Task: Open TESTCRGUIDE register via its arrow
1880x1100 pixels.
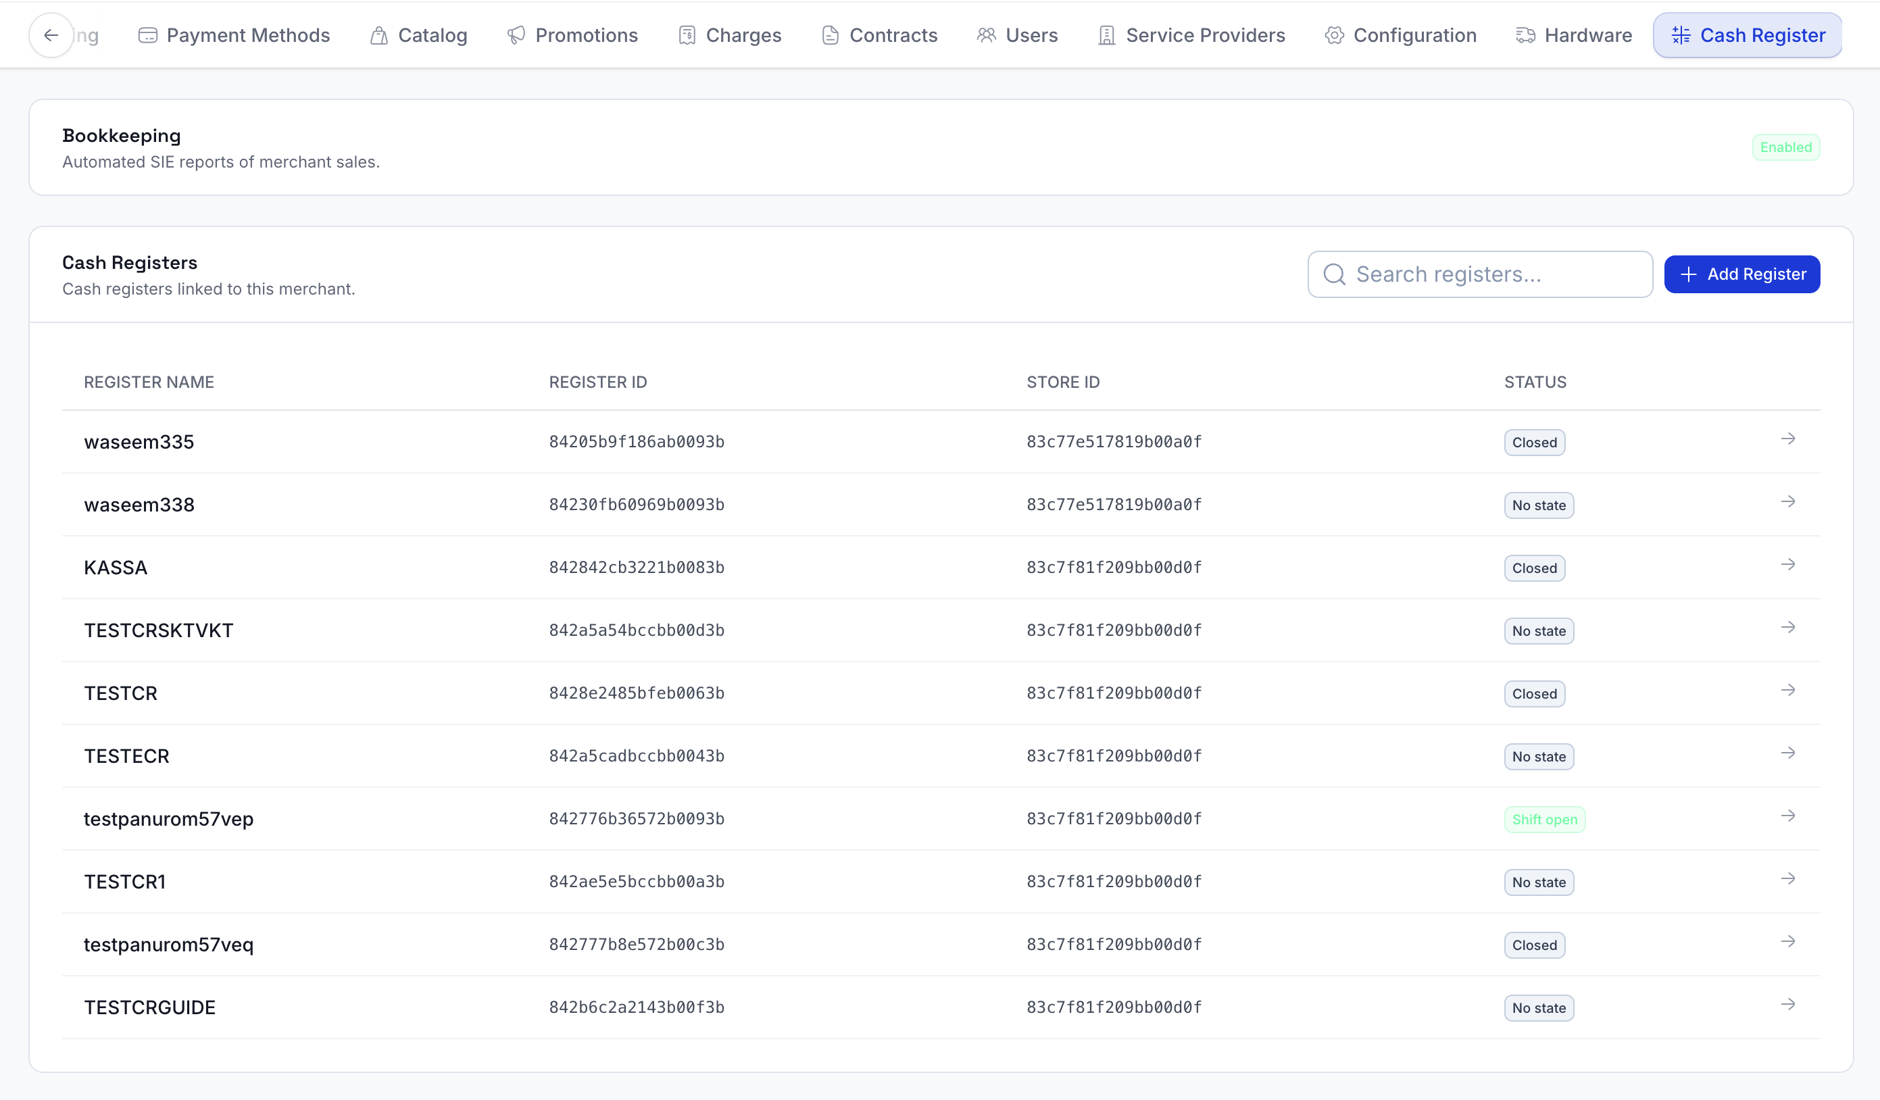Action: pos(1788,1005)
